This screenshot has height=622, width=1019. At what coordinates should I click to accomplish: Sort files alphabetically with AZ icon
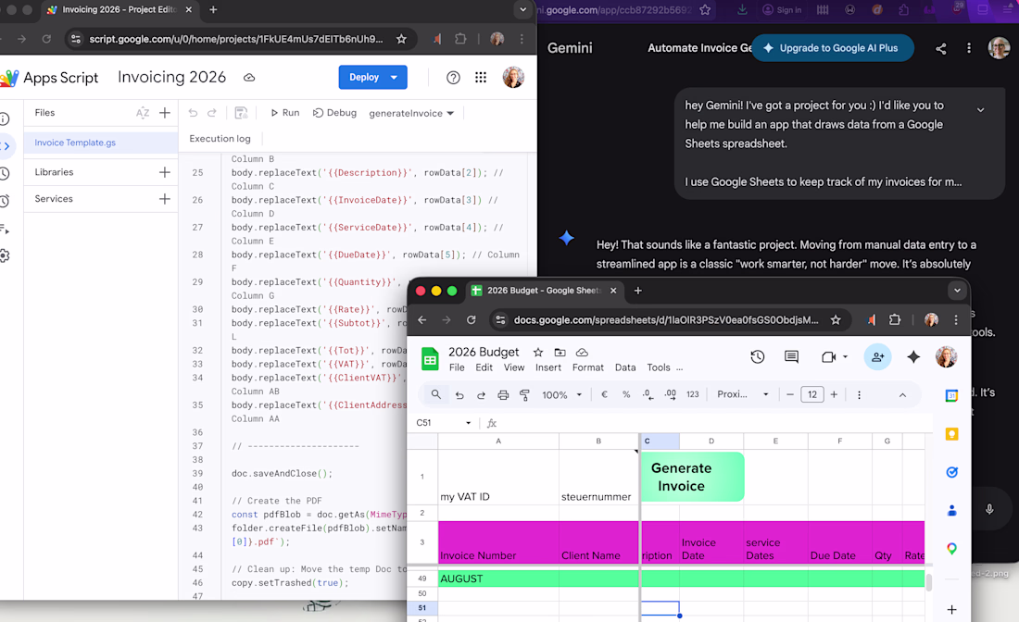coord(143,113)
